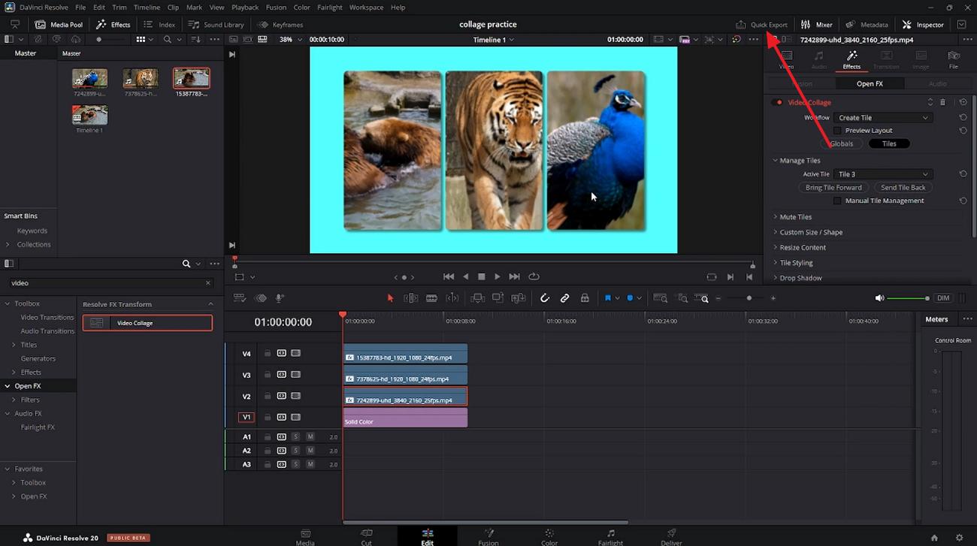
Task: Switch to the Color page
Action: pos(549,535)
